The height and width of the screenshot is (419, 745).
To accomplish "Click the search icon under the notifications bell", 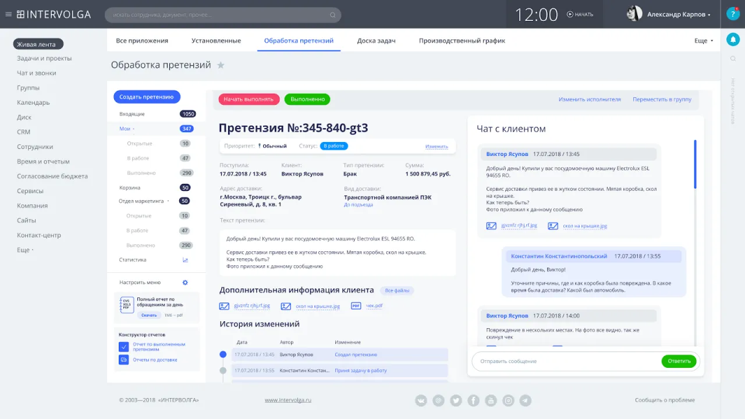I will (733, 58).
